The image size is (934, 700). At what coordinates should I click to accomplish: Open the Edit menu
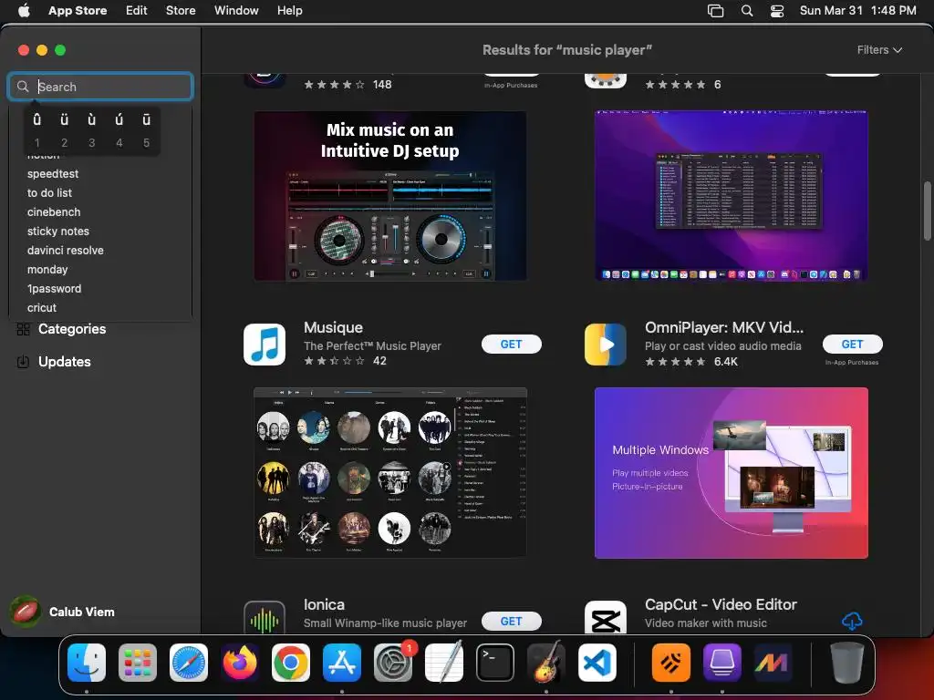point(137,11)
